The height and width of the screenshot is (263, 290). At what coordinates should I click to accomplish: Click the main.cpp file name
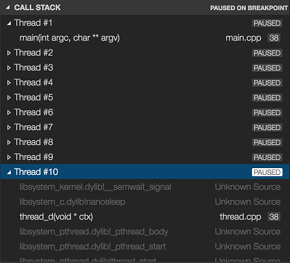coord(243,38)
